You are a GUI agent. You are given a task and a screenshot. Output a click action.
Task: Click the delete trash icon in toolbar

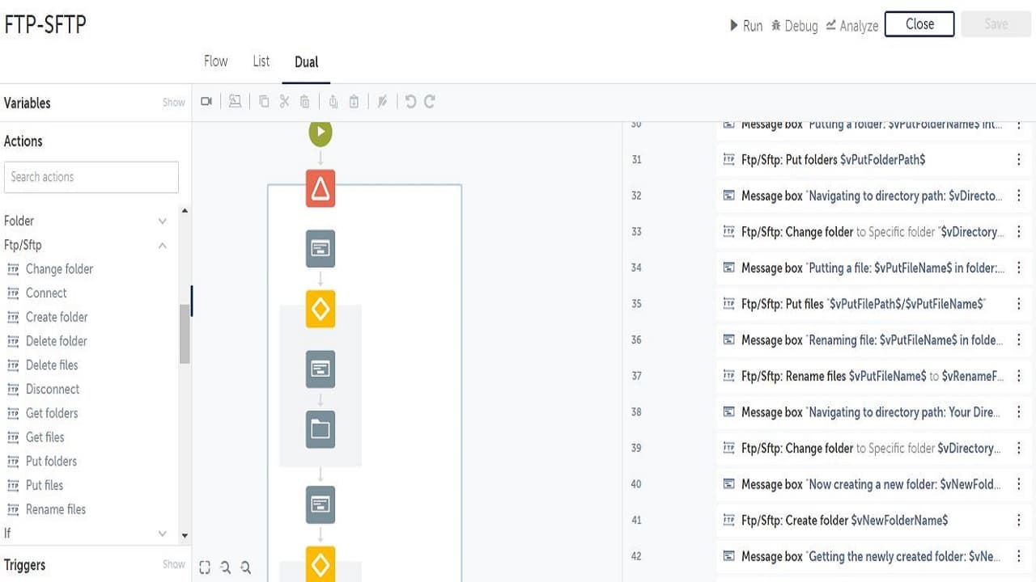click(304, 102)
